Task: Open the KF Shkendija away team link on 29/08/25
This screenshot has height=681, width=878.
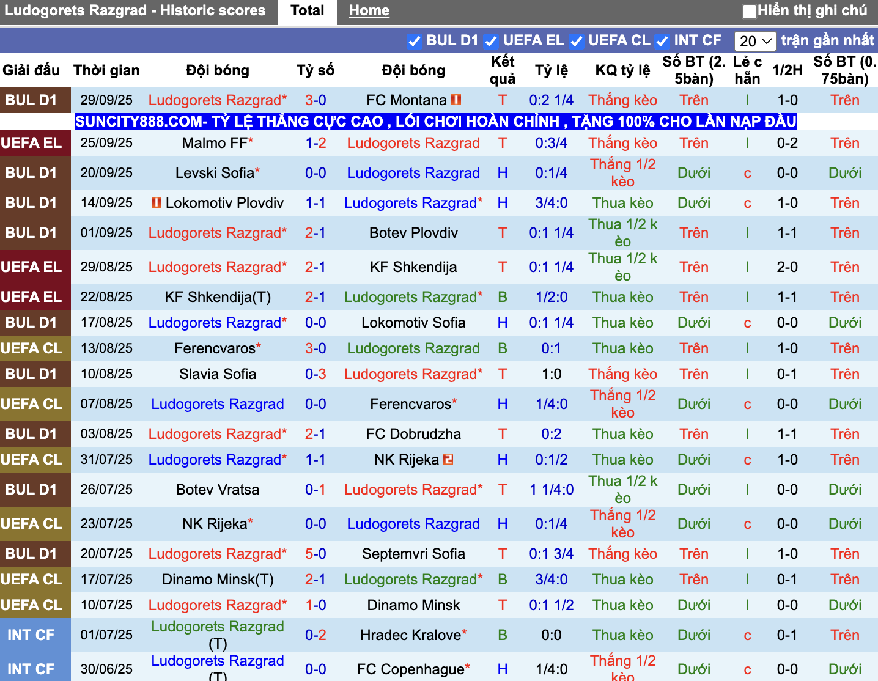Action: point(413,267)
